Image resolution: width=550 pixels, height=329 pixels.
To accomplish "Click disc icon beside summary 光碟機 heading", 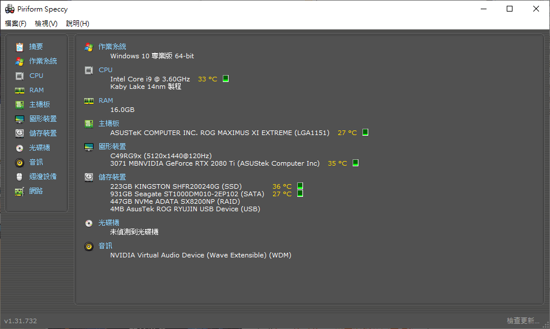I will [89, 223].
